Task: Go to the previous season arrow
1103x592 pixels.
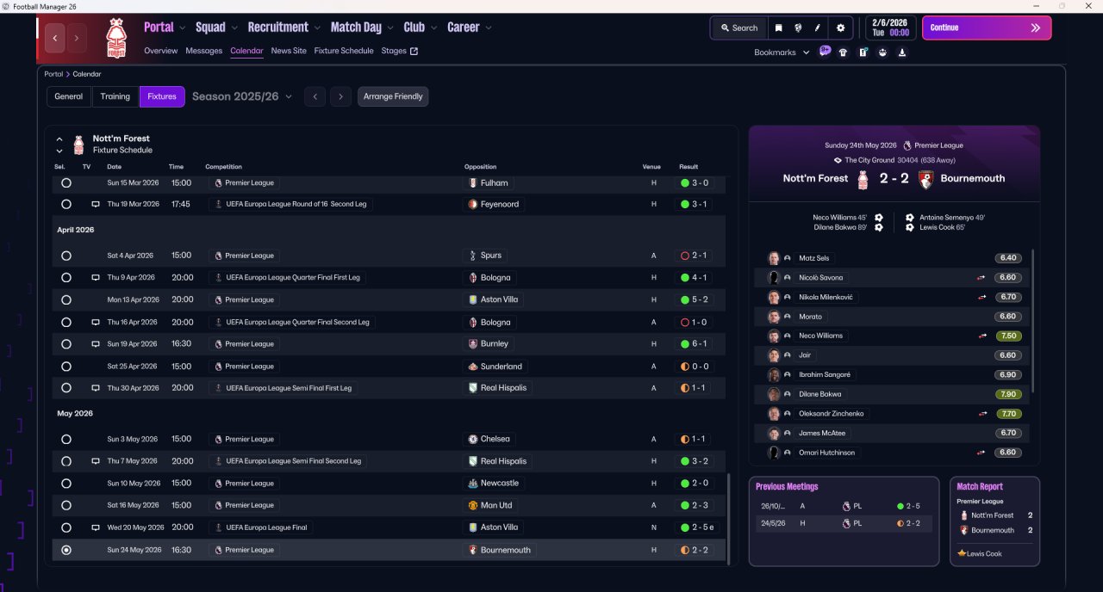Action: click(315, 96)
